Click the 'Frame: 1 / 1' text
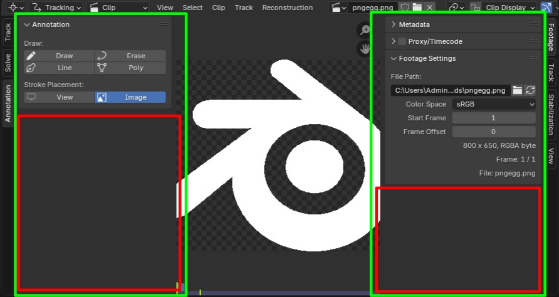This screenshot has height=297, width=559. (x=516, y=159)
